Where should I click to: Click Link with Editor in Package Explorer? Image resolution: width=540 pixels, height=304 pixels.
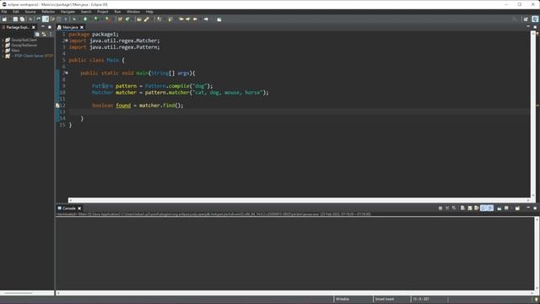click(x=44, y=34)
